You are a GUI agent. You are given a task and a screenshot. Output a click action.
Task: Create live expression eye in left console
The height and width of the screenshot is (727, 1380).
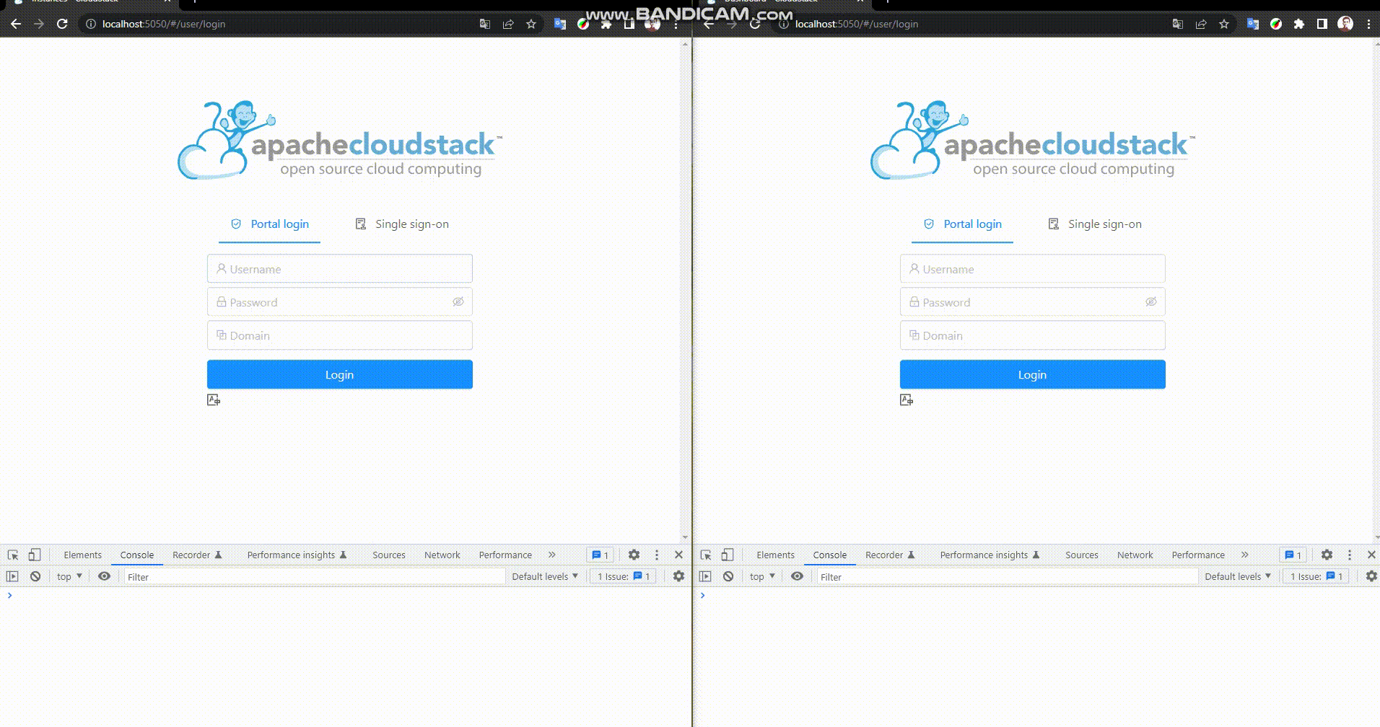coord(104,576)
